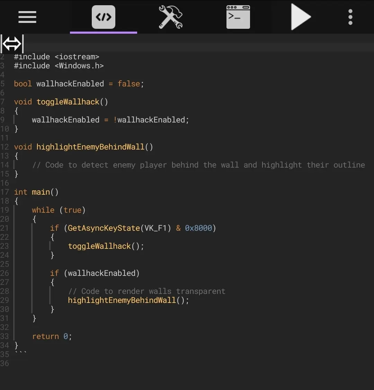Open the terminal console view
This screenshot has width=374, height=390.
pyautogui.click(x=238, y=17)
